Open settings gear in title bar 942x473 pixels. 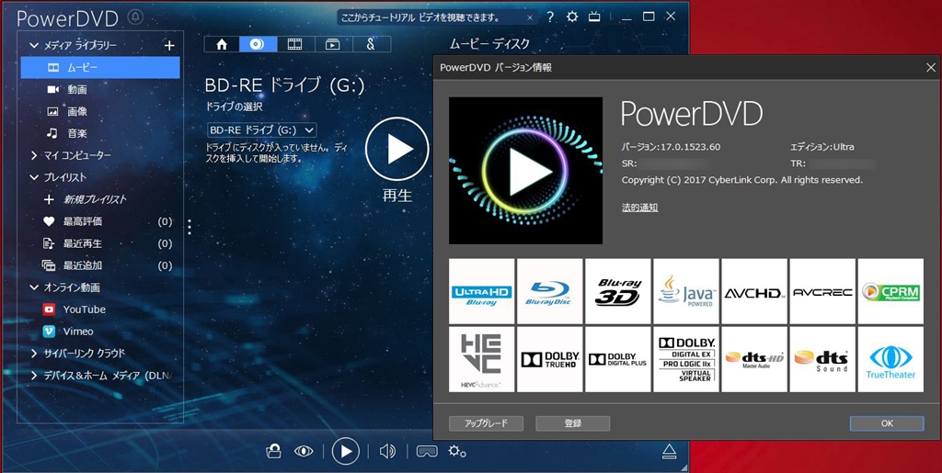[572, 17]
